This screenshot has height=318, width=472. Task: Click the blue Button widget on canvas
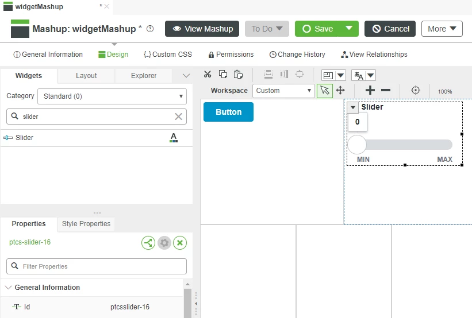pos(228,112)
